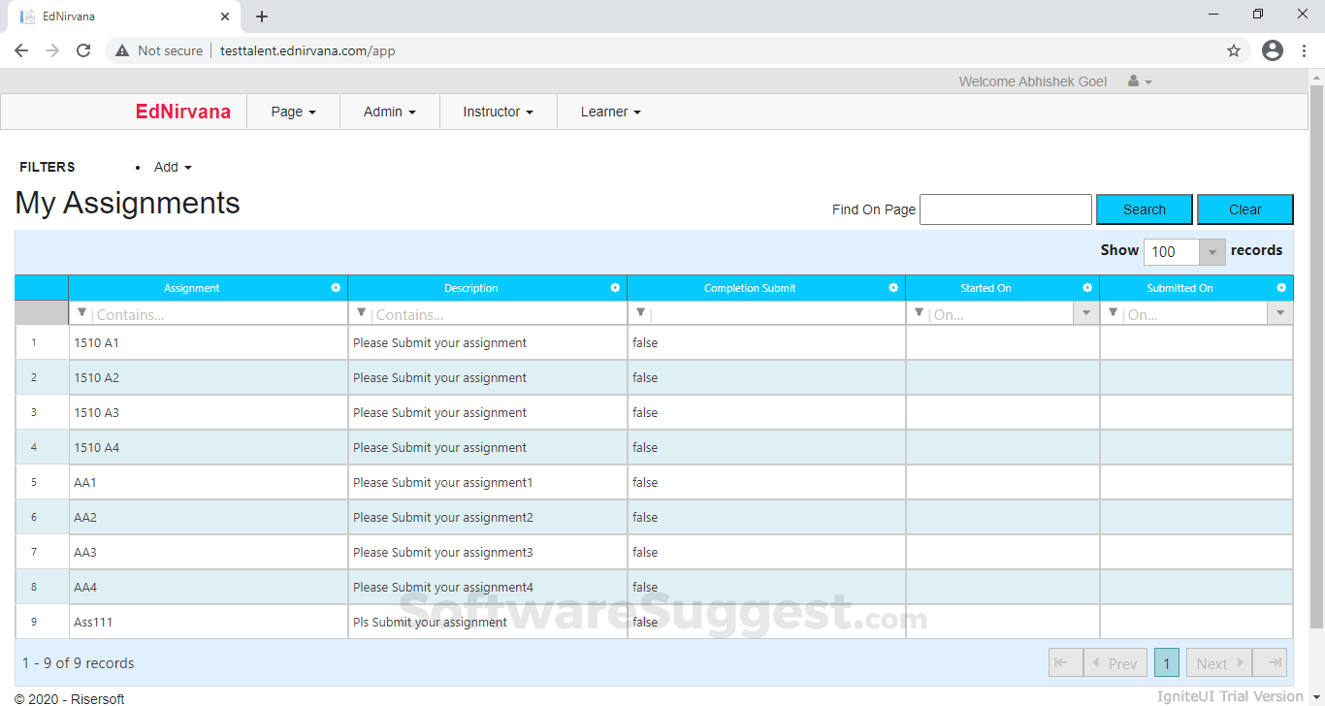Open the Instructor menu
The width and height of the screenshot is (1325, 706).
[498, 112]
